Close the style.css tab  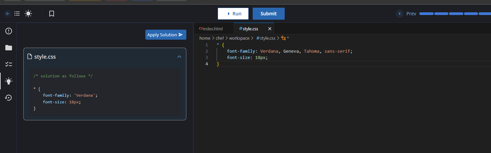(x=270, y=29)
